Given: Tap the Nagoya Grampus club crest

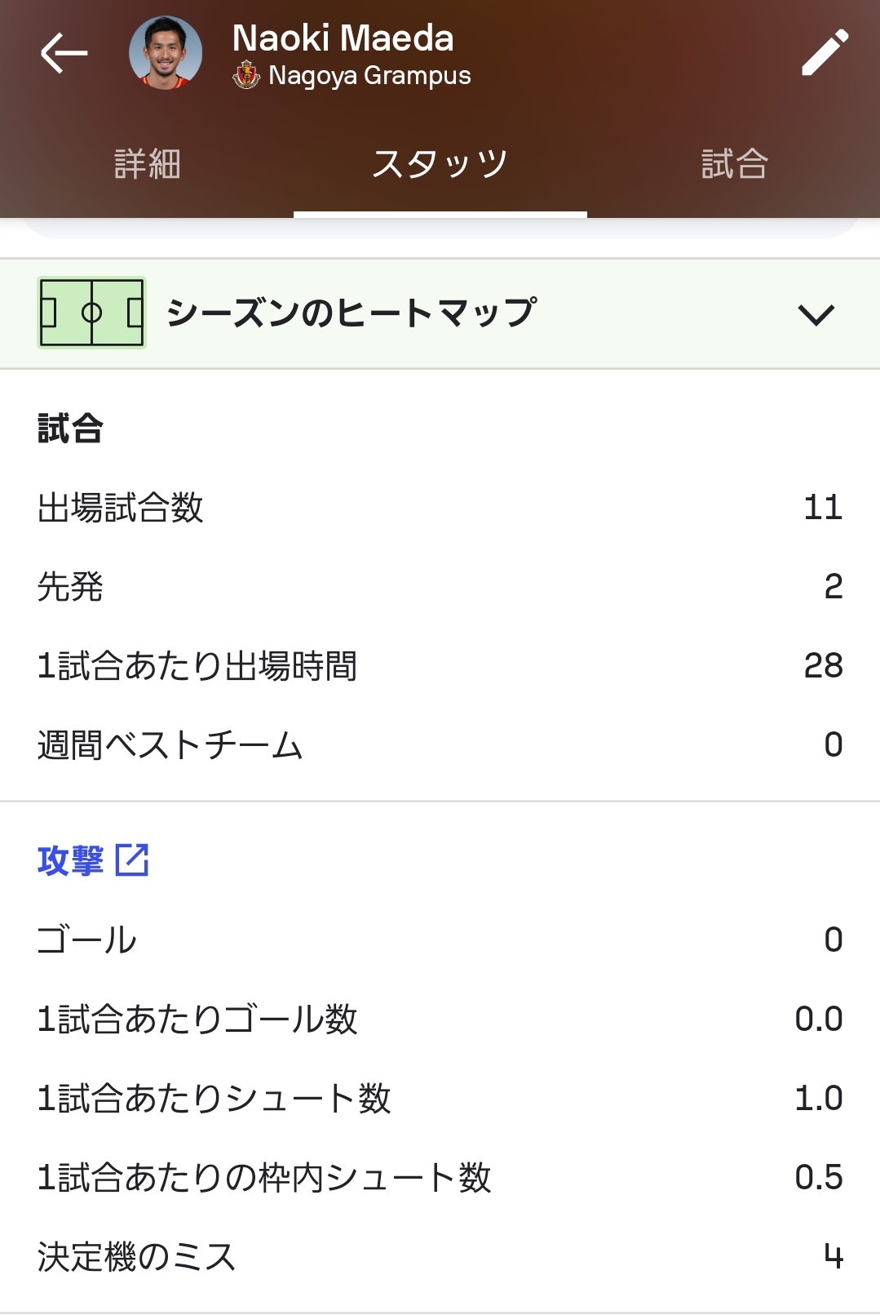Looking at the screenshot, I should (x=245, y=76).
